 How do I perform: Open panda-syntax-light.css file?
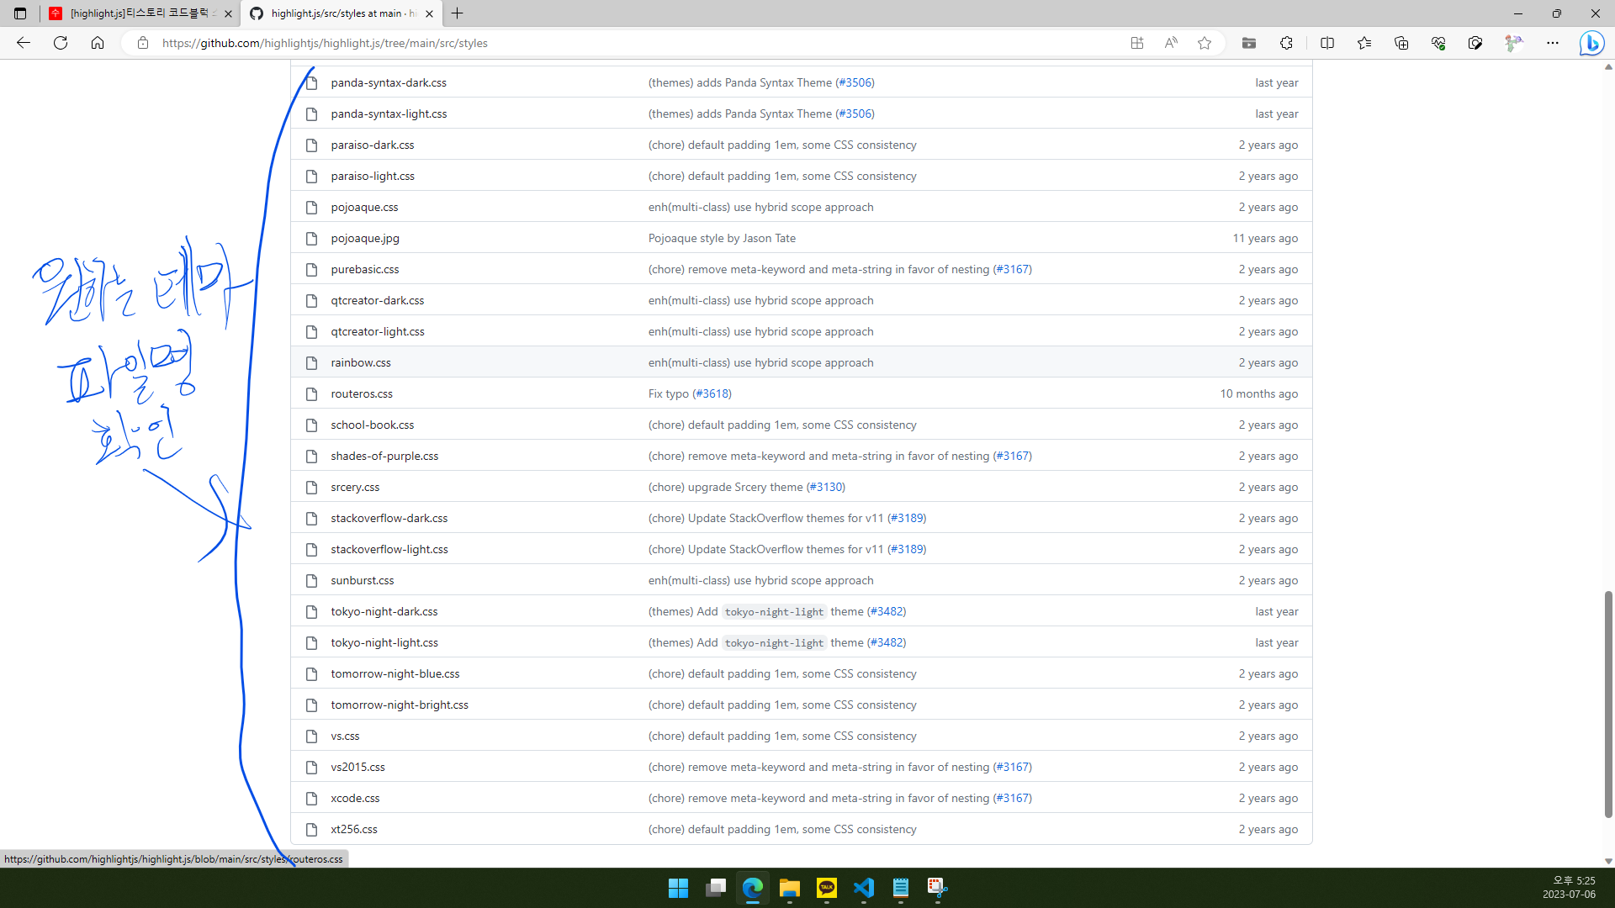pyautogui.click(x=389, y=113)
